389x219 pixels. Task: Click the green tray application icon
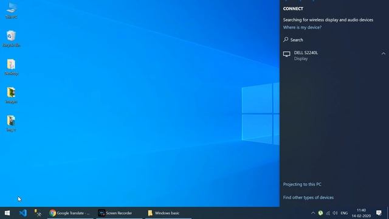(320, 213)
